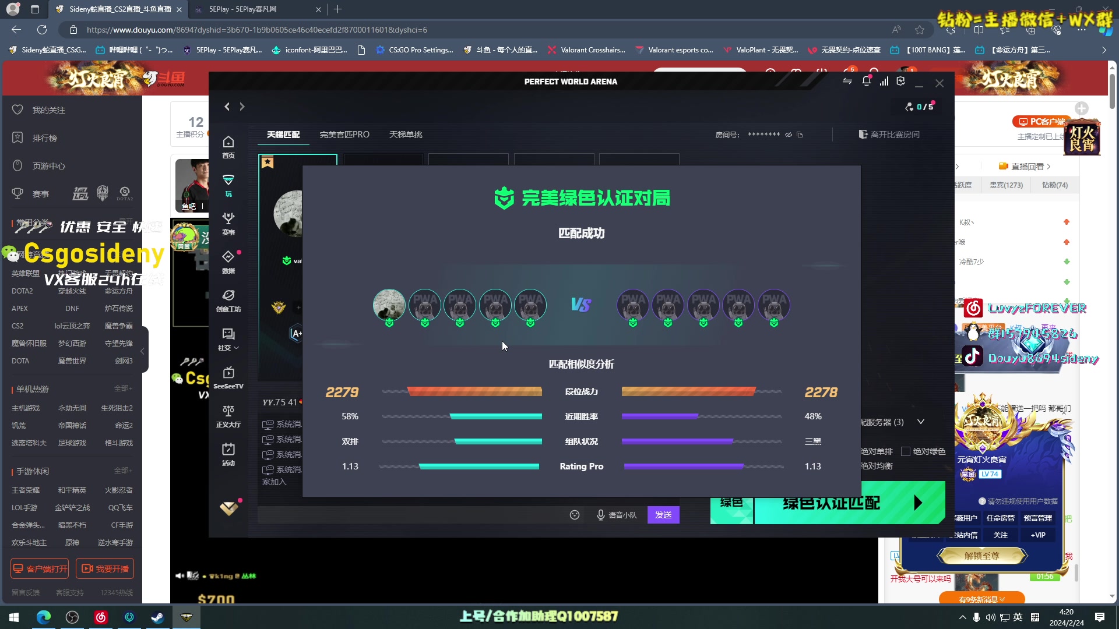Screen dimensions: 1119x629
Task: Open the Windows Start menu
Action: 14,617
